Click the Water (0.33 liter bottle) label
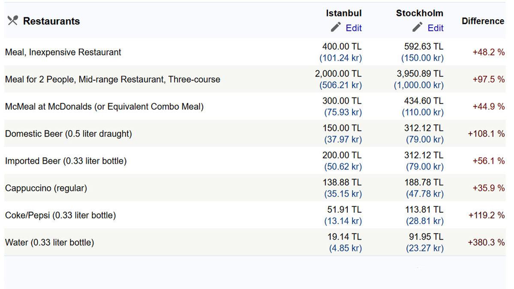The image size is (514, 289). 49,242
